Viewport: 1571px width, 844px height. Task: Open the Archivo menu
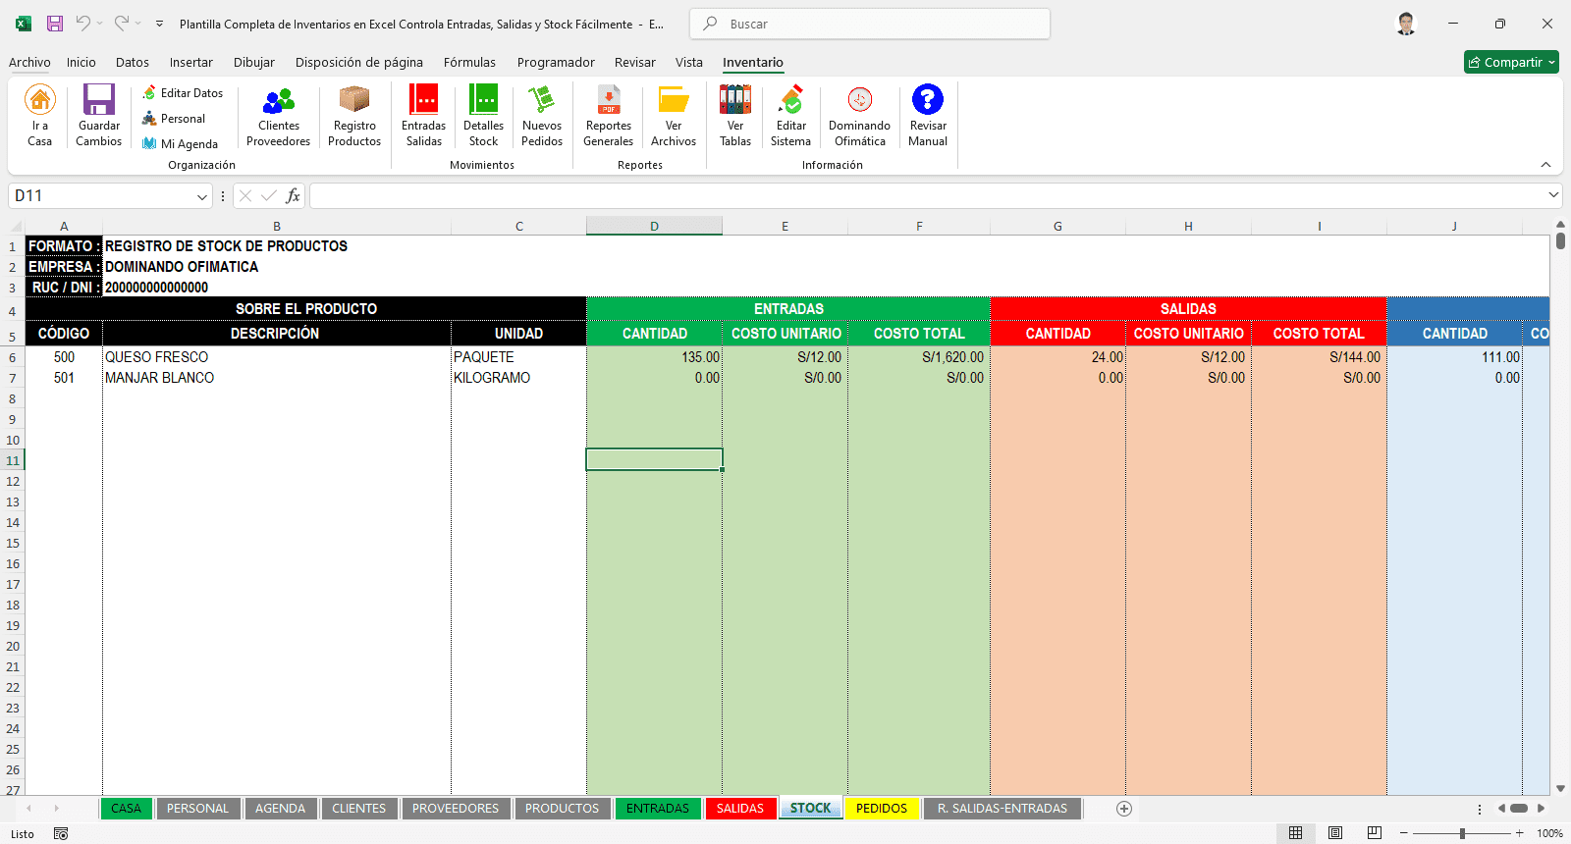(29, 62)
